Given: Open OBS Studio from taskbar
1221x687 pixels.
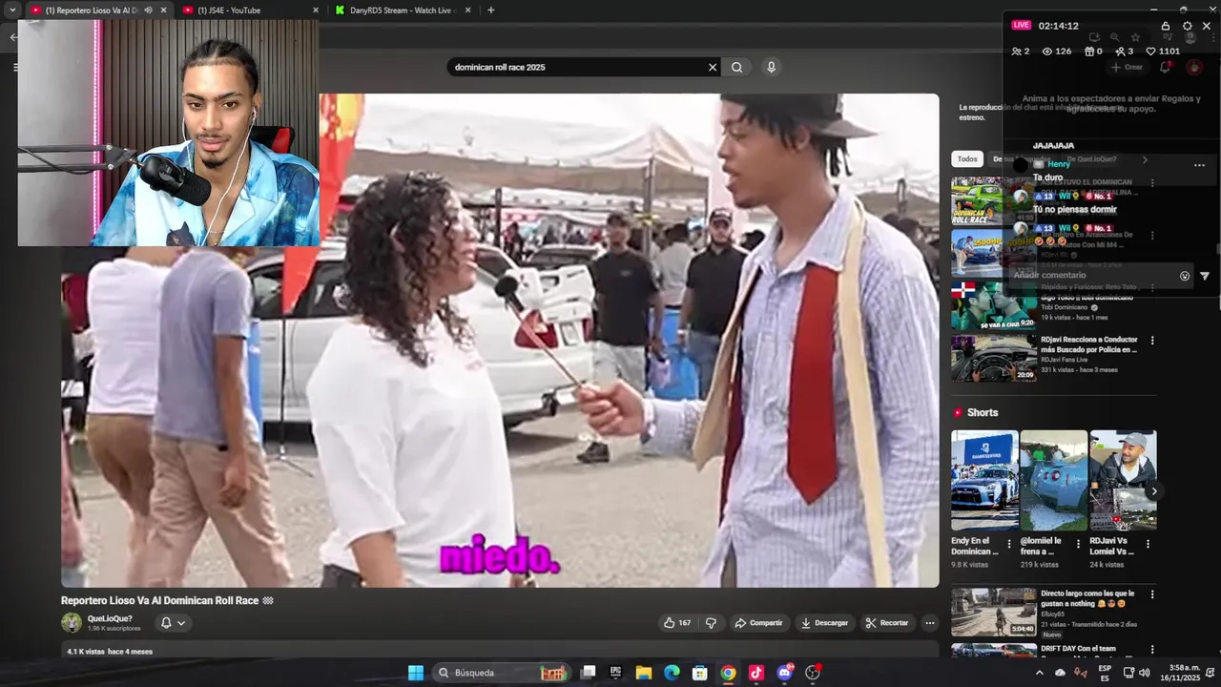Looking at the screenshot, I should tap(813, 673).
